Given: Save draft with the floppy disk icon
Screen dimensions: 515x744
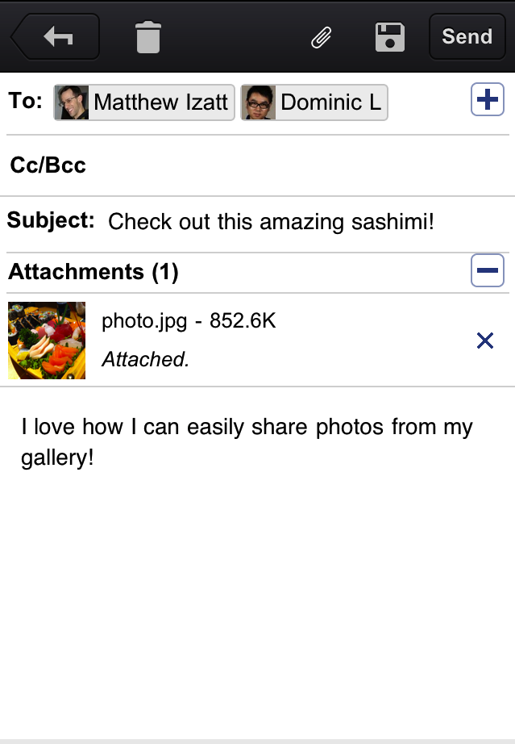Looking at the screenshot, I should click(x=390, y=37).
